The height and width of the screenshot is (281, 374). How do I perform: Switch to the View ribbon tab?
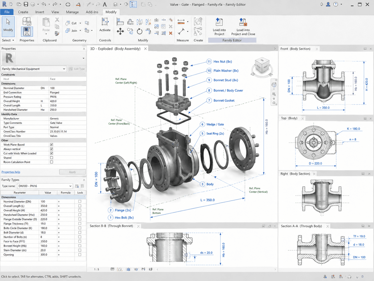click(x=55, y=12)
